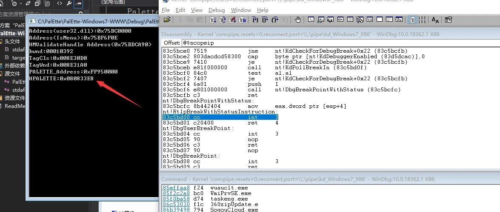Open the Disassembly window toolbar icon
This screenshot has width=500, height=212.
(x=370, y=20)
